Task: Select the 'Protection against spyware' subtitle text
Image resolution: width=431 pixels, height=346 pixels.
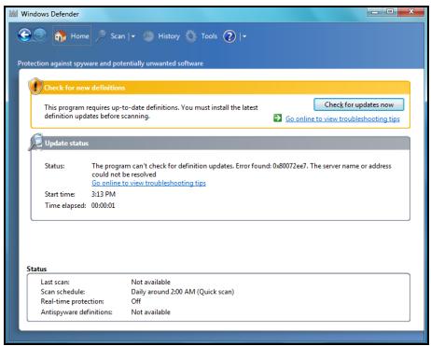Action: (x=110, y=63)
